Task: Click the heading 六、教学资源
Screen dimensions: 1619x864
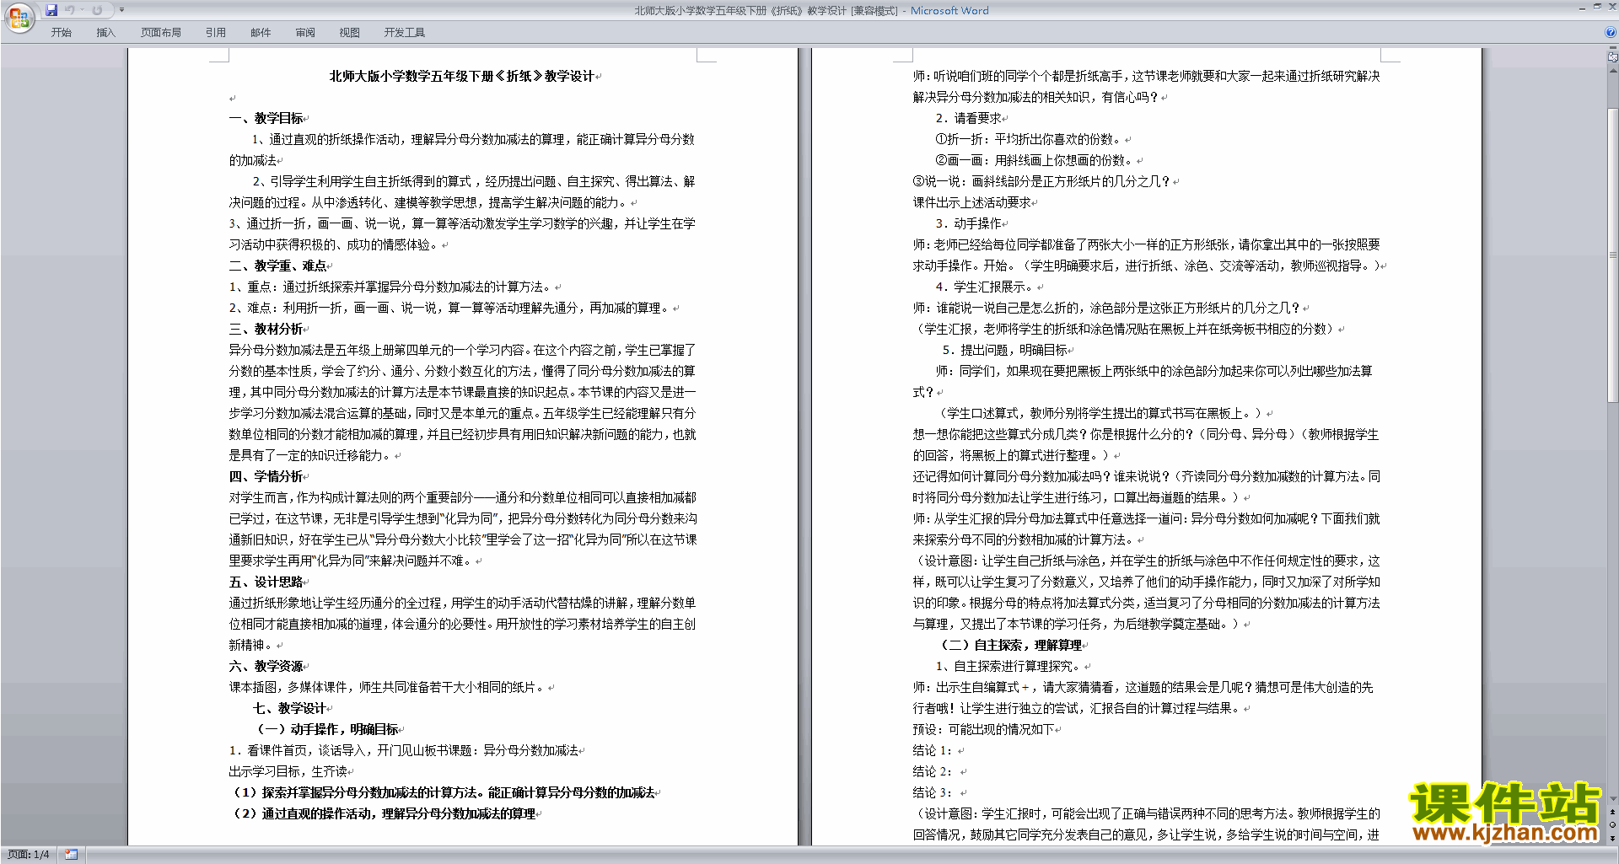Action: (266, 666)
